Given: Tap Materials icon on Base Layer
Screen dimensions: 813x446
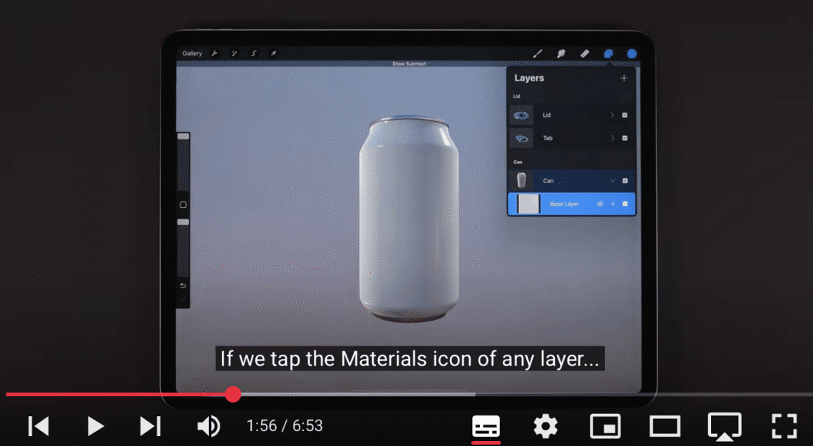Looking at the screenshot, I should [600, 204].
